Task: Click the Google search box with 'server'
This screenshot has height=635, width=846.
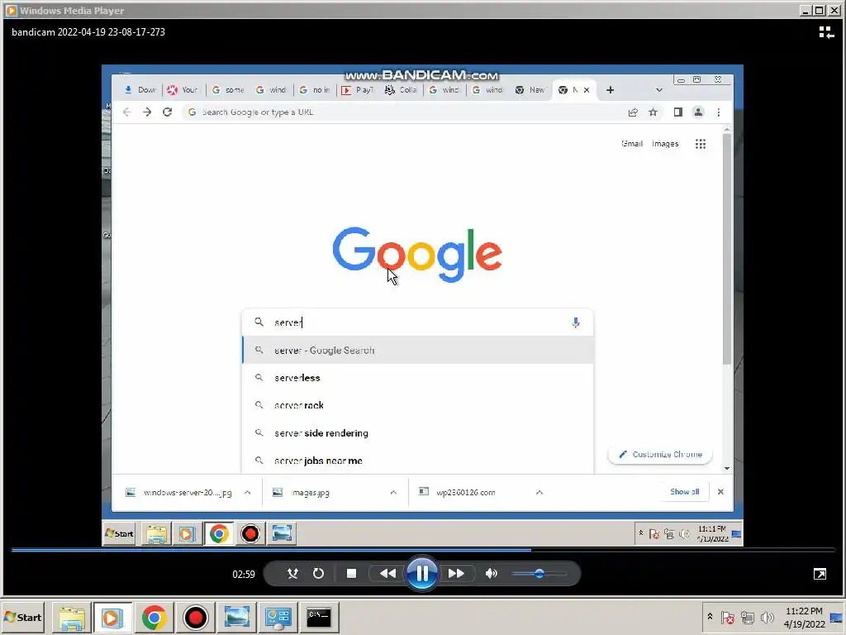Action: pyautogui.click(x=417, y=322)
